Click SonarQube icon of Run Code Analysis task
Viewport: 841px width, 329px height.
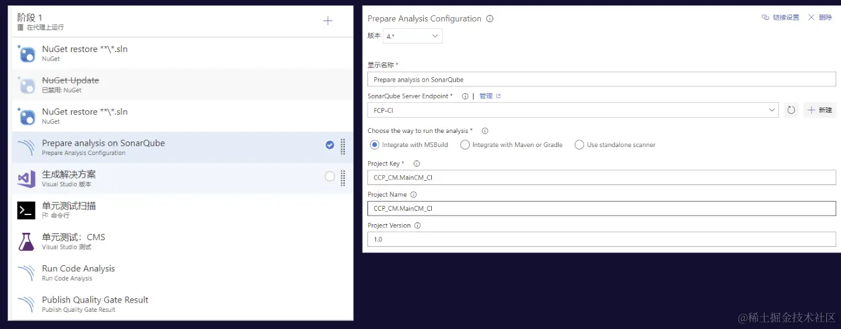pos(26,273)
